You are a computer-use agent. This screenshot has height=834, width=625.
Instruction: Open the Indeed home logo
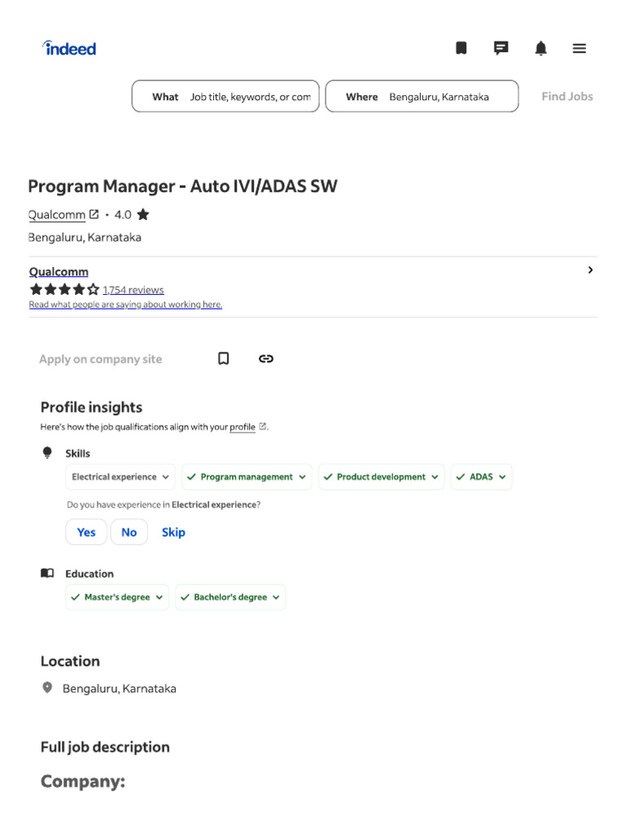click(69, 48)
